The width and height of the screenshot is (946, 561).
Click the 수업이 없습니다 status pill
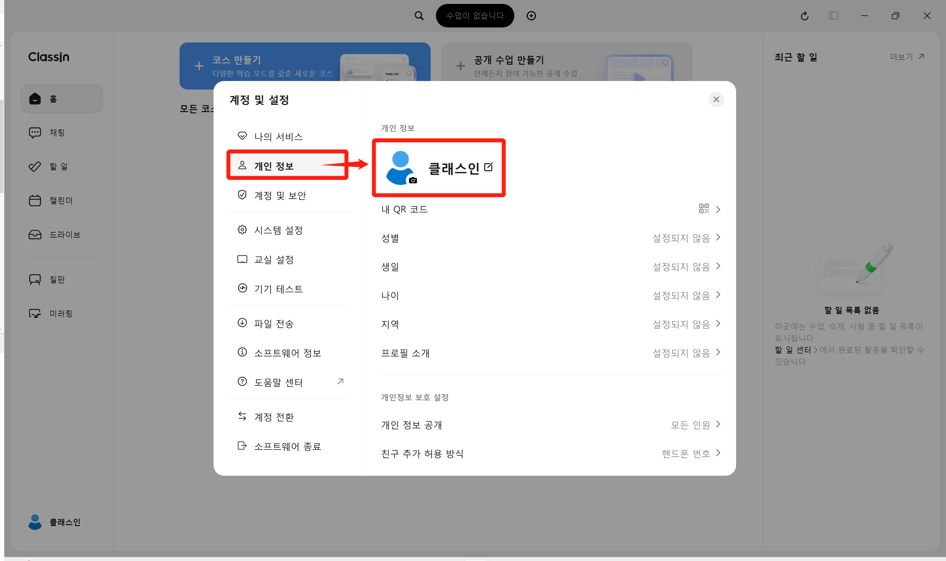pos(475,16)
